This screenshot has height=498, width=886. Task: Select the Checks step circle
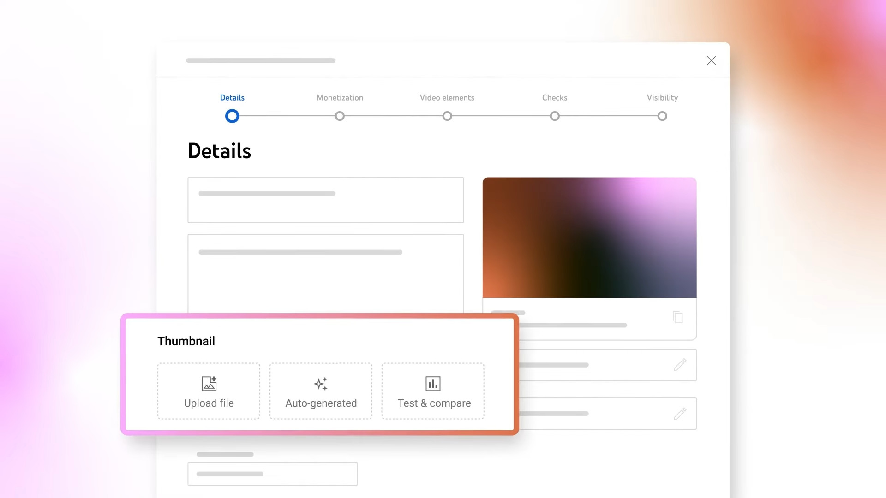[x=555, y=116]
